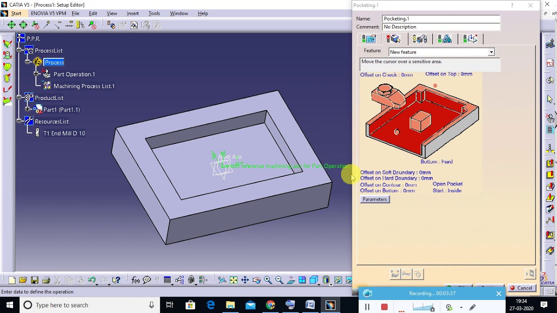Image resolution: width=557 pixels, height=313 pixels.
Task: Open the Feeds and Speeds tab icon
Action: click(x=445, y=39)
